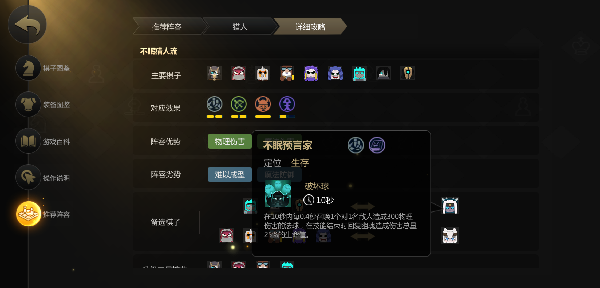This screenshot has height=288, width=600.
Task: Click the golden-masked chess piece in main row
Action: (408, 73)
